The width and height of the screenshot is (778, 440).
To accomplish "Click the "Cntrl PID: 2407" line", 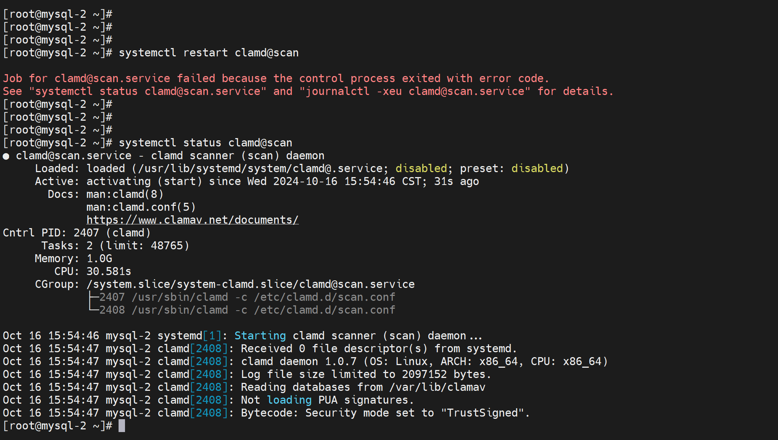I will point(77,233).
